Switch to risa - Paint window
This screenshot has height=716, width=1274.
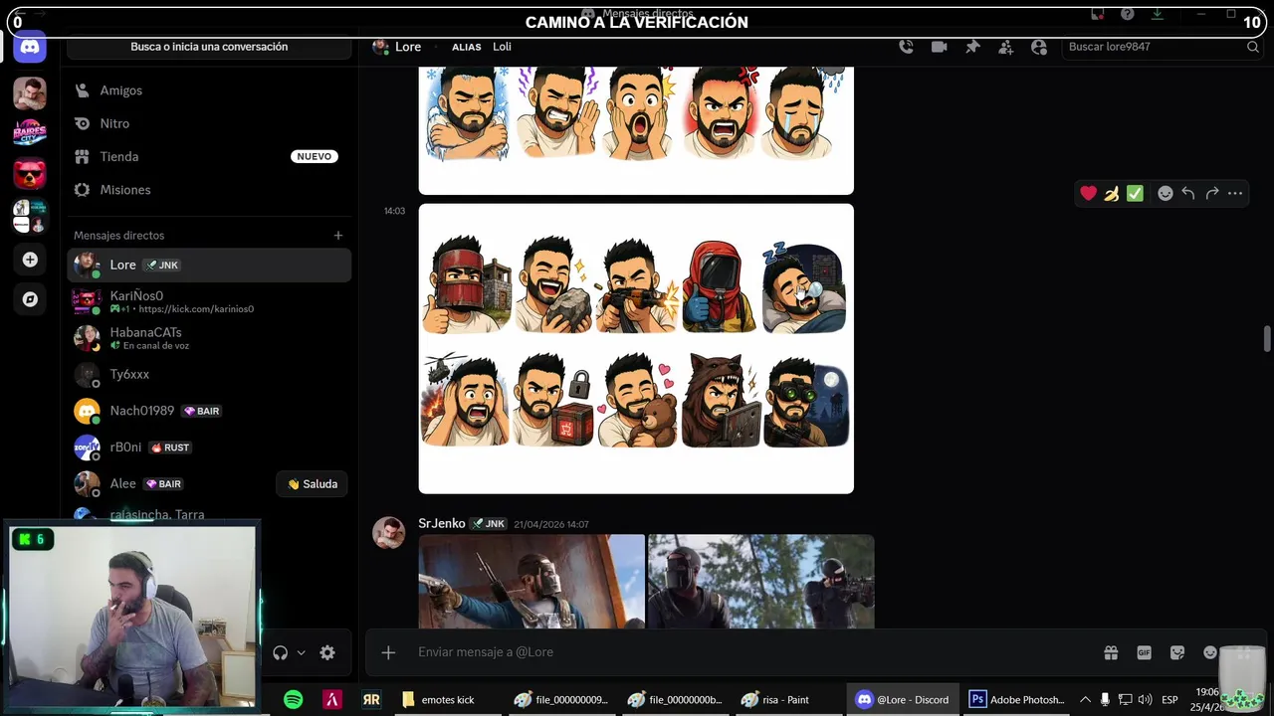(x=776, y=699)
